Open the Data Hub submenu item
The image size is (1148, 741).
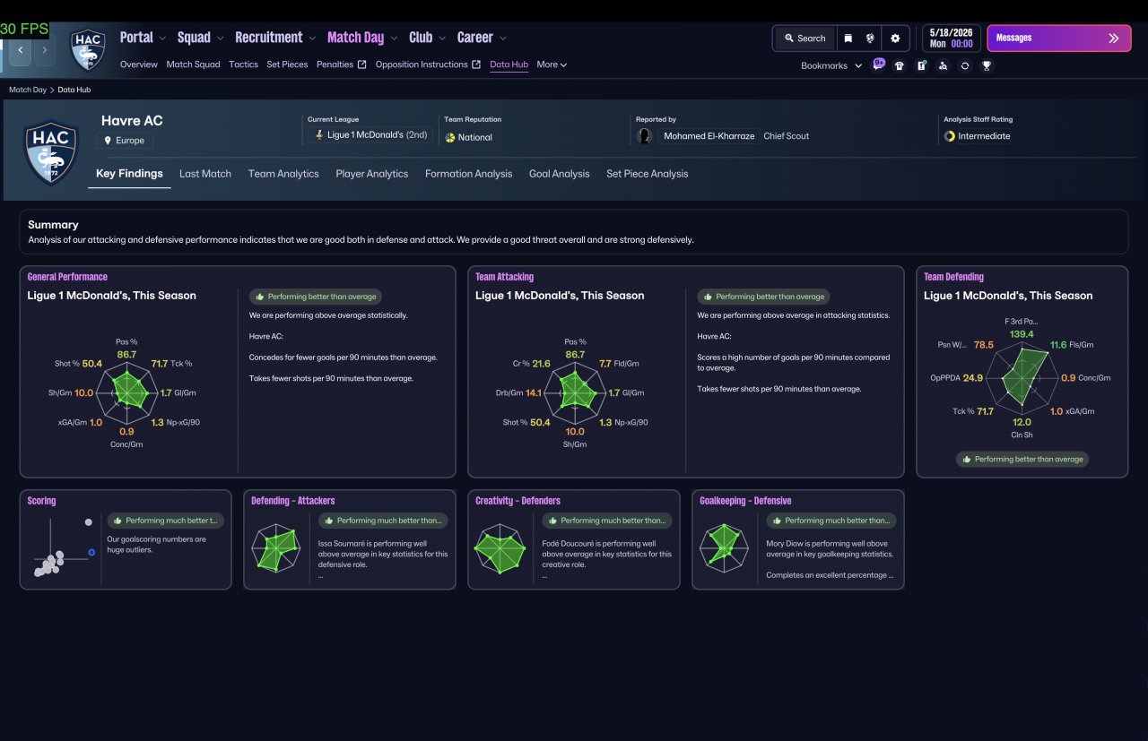(509, 65)
